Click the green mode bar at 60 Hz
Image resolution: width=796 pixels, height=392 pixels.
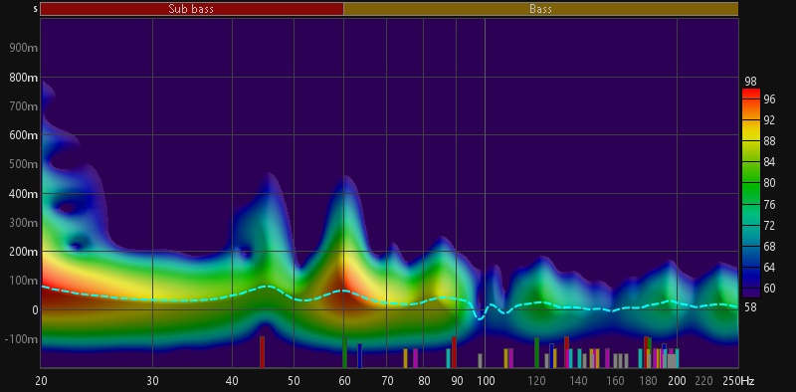click(x=344, y=352)
